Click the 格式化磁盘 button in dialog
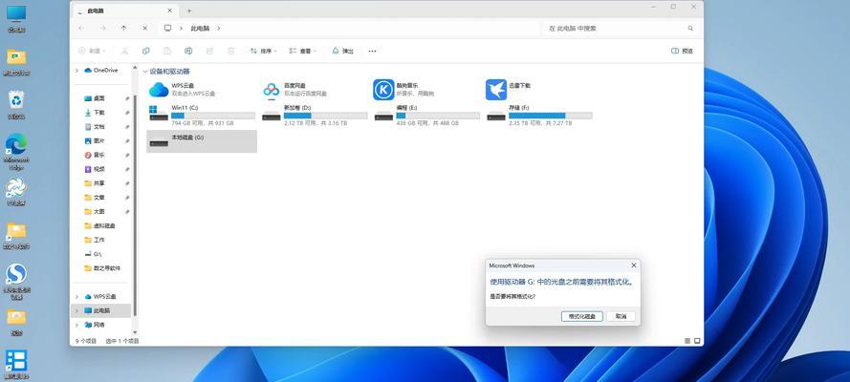Screen dimensions: 850x382 click(x=581, y=316)
